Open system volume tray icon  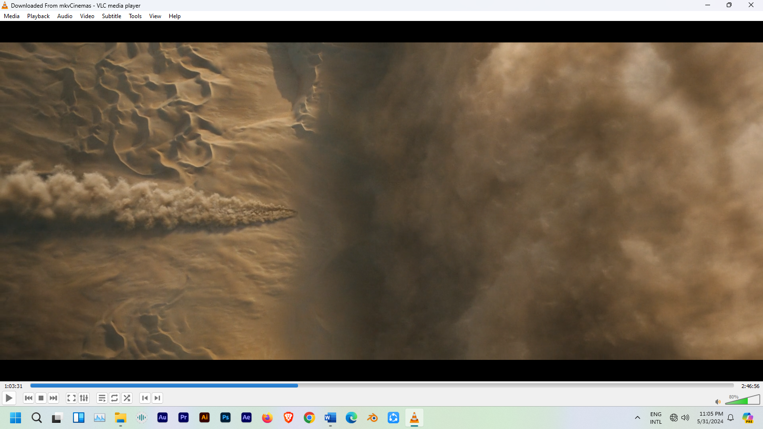click(x=685, y=418)
